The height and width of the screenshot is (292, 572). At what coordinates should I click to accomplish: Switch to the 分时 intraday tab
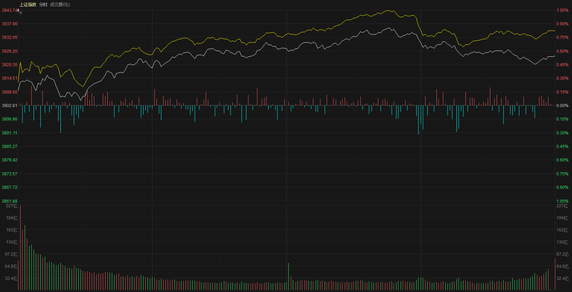pos(43,4)
